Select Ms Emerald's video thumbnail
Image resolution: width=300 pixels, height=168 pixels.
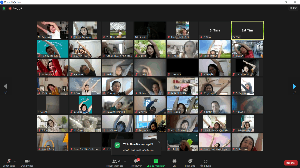click(x=53, y=30)
